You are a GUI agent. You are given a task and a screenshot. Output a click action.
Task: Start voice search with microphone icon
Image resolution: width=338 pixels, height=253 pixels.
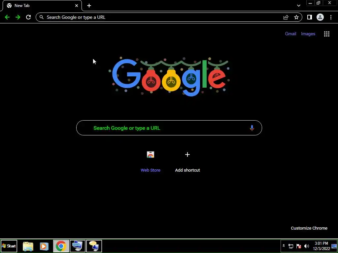tap(252, 128)
